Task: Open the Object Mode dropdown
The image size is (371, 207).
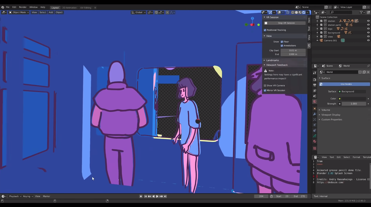Action: tap(19, 13)
